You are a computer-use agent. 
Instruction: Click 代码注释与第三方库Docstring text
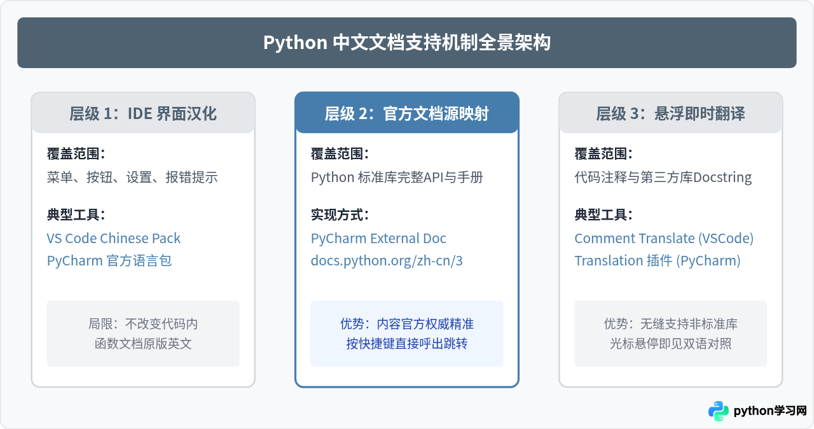coord(663,177)
